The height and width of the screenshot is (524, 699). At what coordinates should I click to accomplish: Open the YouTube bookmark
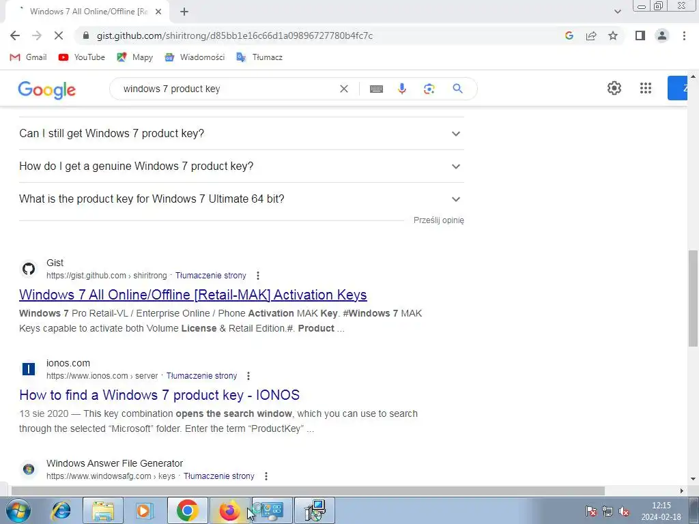point(82,57)
